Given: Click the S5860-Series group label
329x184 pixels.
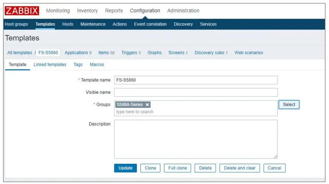Looking at the screenshot, I should click(x=130, y=105).
